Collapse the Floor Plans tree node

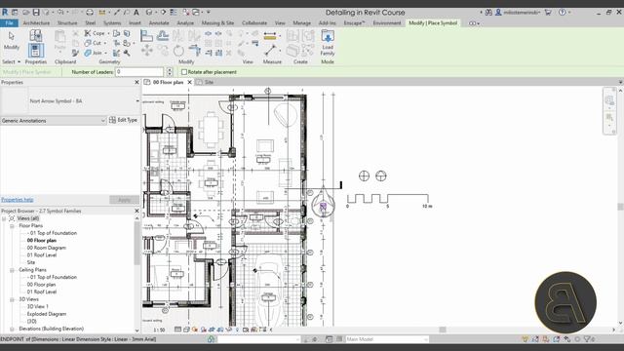(12, 225)
